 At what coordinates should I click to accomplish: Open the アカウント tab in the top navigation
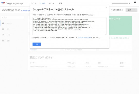click(x=33, y=3)
